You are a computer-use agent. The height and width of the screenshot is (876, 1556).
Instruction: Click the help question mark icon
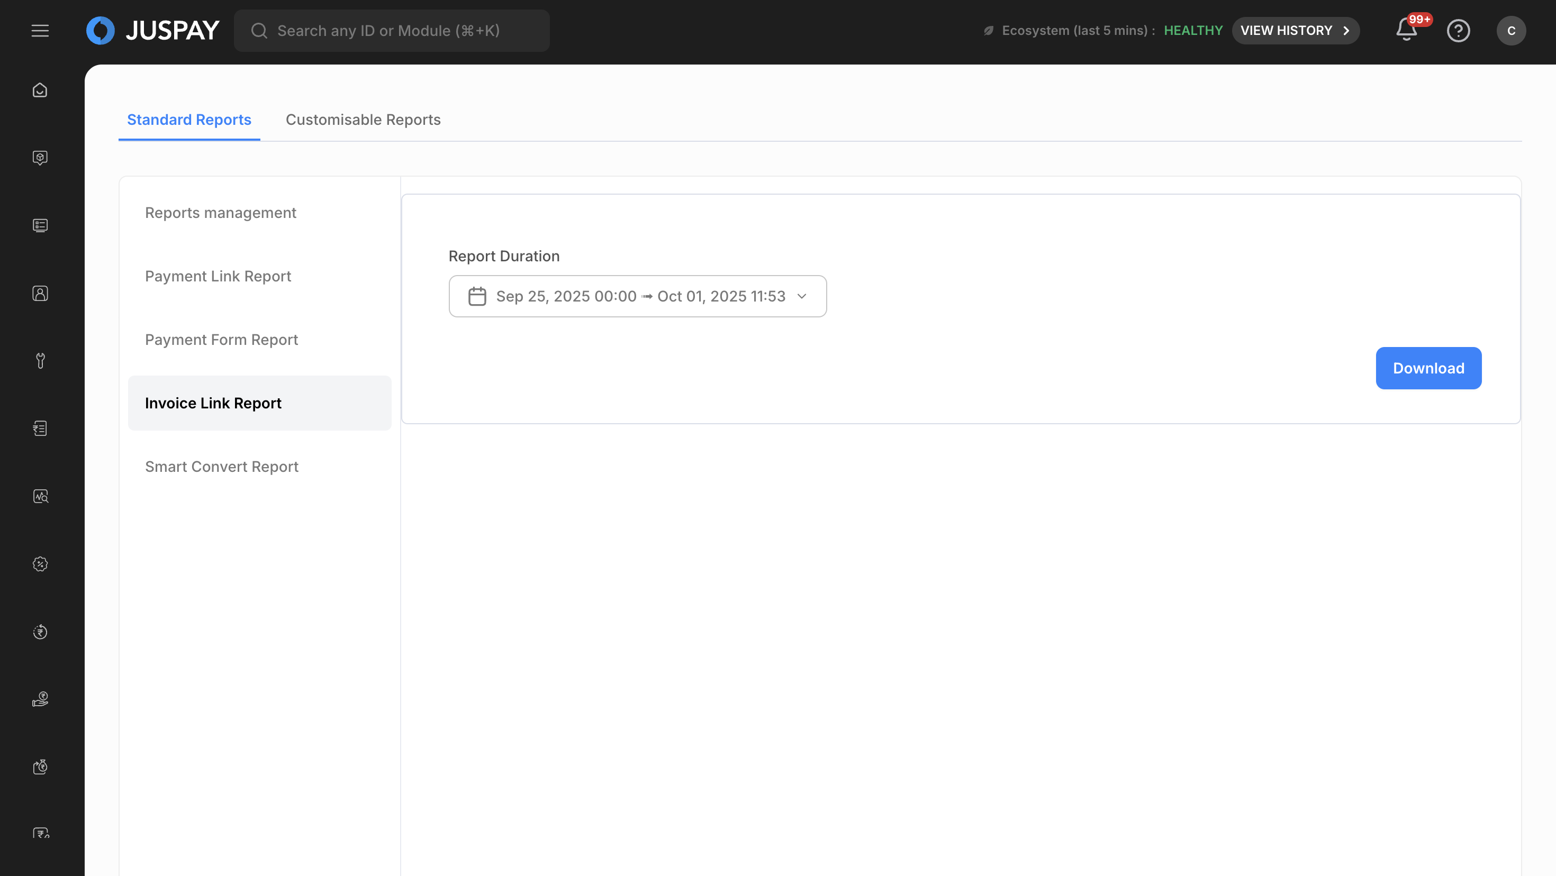1458,31
